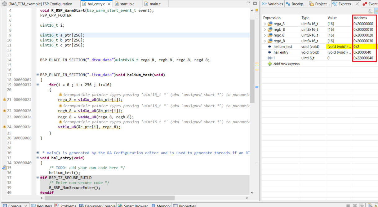
Task: Expand the rega_8 expression node
Action: (x=265, y=24)
